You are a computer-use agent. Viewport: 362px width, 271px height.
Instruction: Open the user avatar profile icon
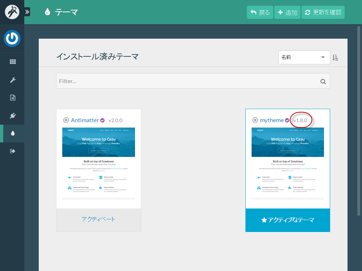coord(12,39)
